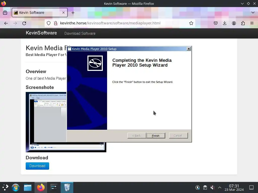Close the Kevin Software tab
The width and height of the screenshot is (258, 193).
tap(63, 13)
